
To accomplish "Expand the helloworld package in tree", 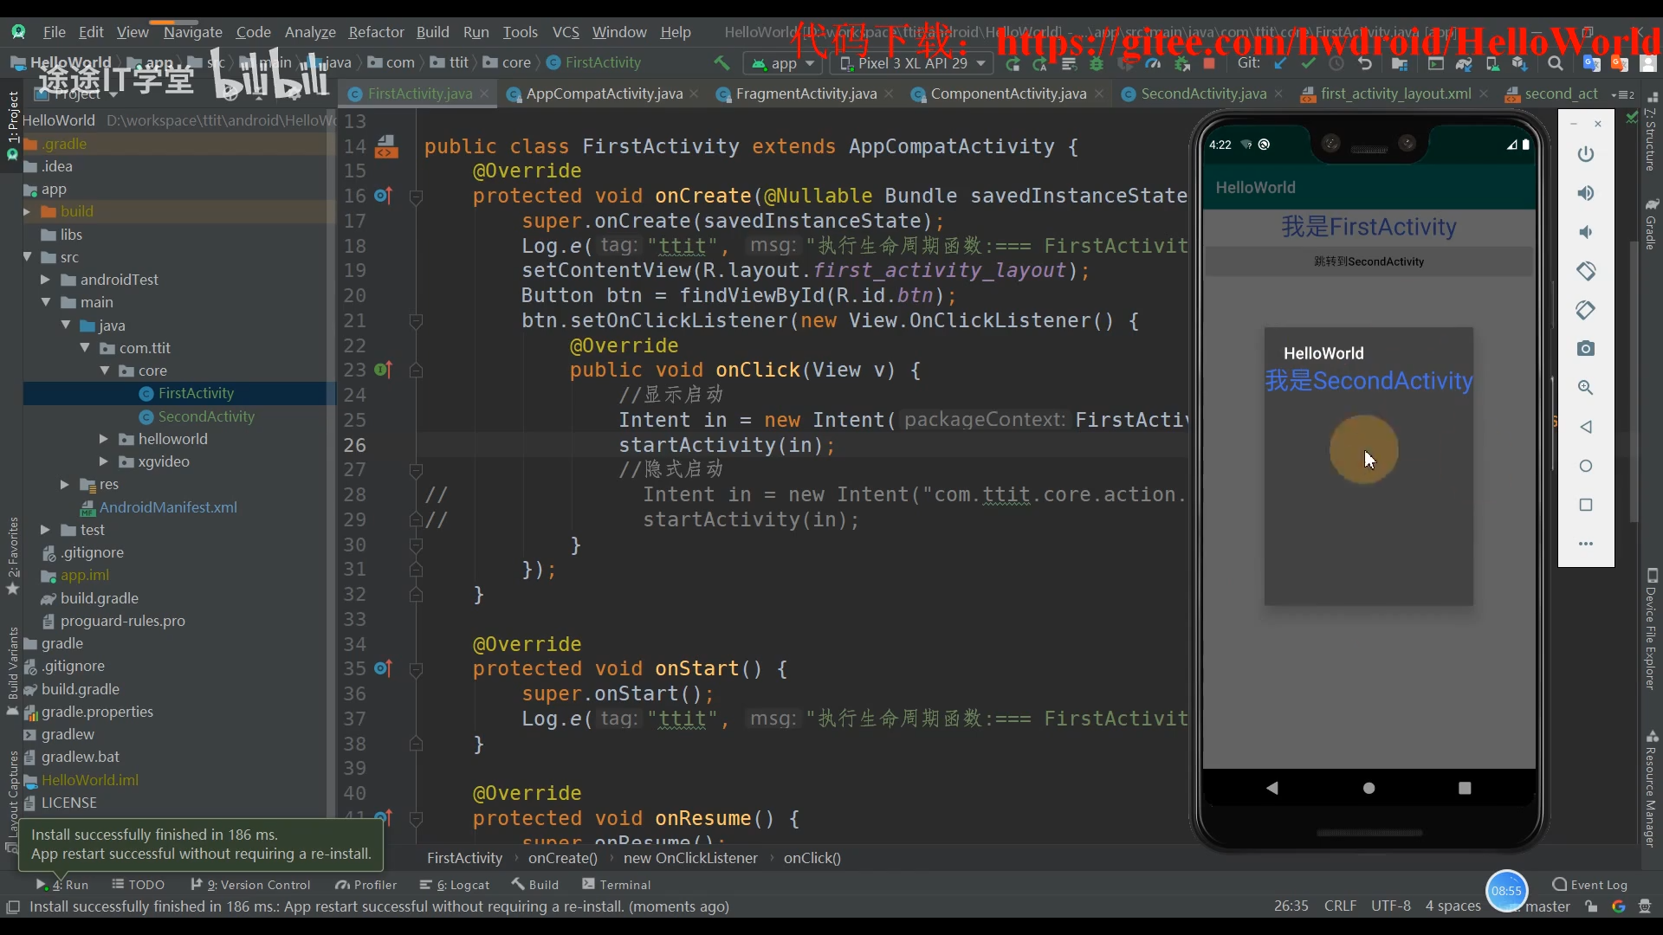I will 104,439.
